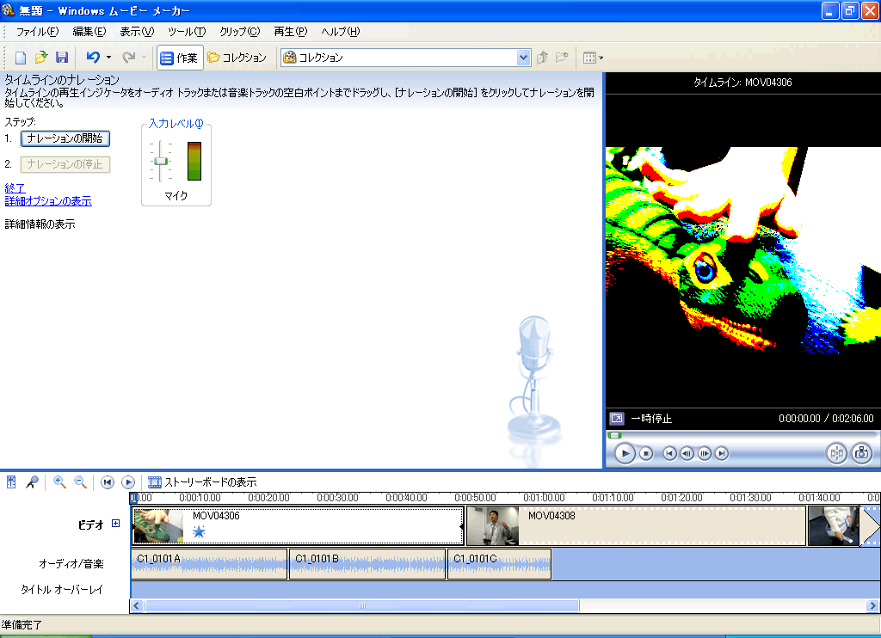
Task: Click the set audio levels icon
Action: pyautogui.click(x=11, y=482)
